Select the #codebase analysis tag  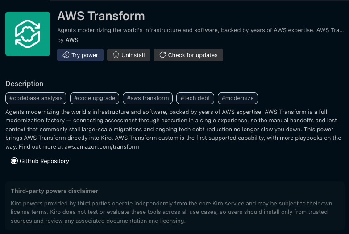pyautogui.click(x=36, y=98)
